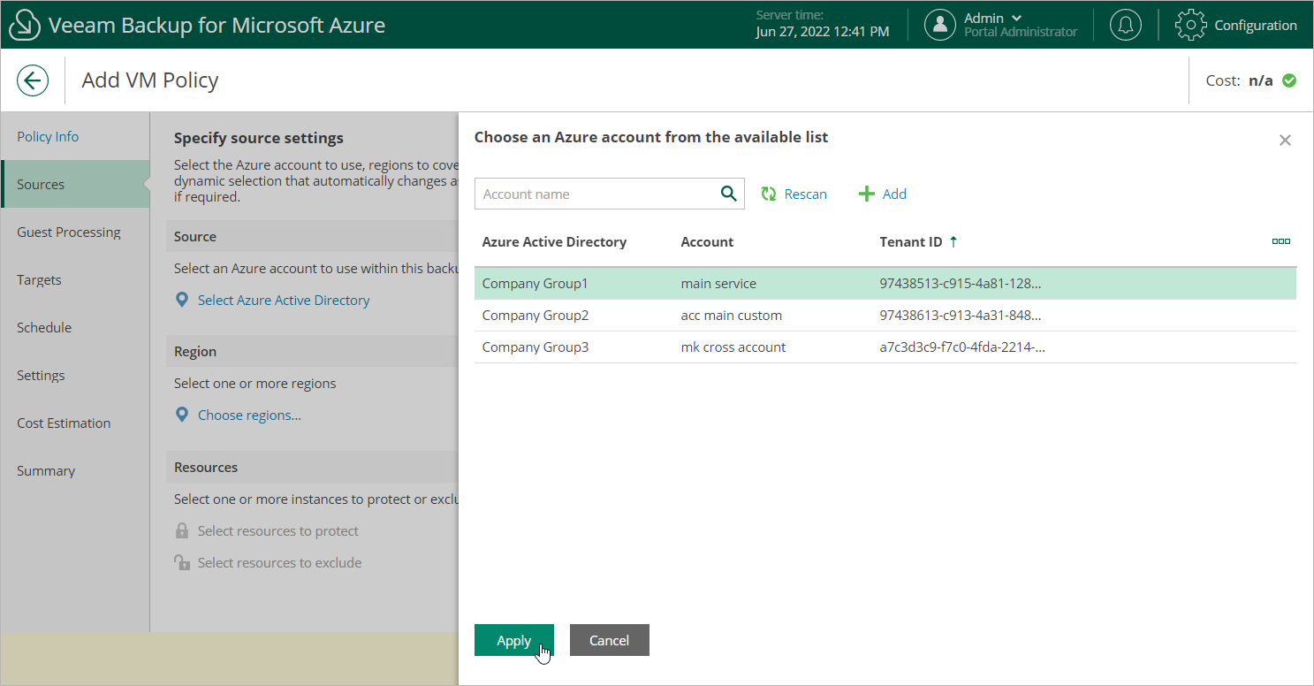
Task: Open Select Azure Active Directory link
Action: point(283,301)
